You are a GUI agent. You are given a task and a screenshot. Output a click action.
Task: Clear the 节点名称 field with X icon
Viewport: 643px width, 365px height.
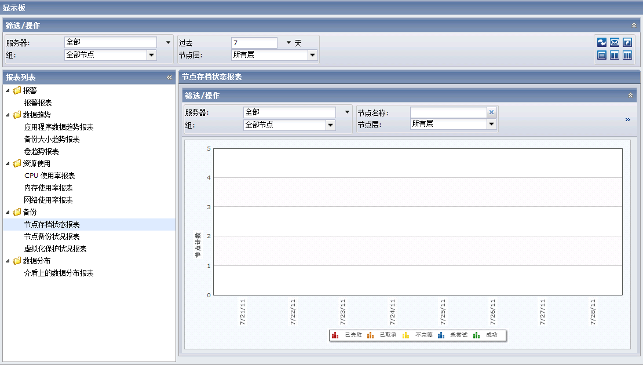point(492,112)
